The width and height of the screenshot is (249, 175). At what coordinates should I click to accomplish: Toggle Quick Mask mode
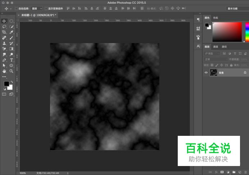coord(4,94)
